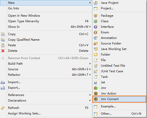
Task: Click the Enum icon
Action: [x=96, y=32]
